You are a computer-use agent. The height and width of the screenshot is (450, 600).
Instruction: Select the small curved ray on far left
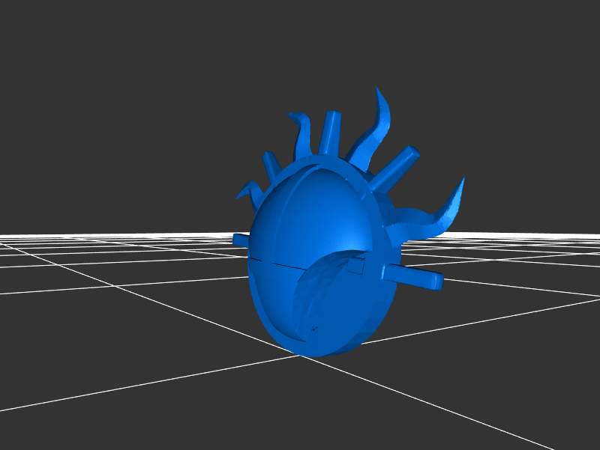click(249, 192)
